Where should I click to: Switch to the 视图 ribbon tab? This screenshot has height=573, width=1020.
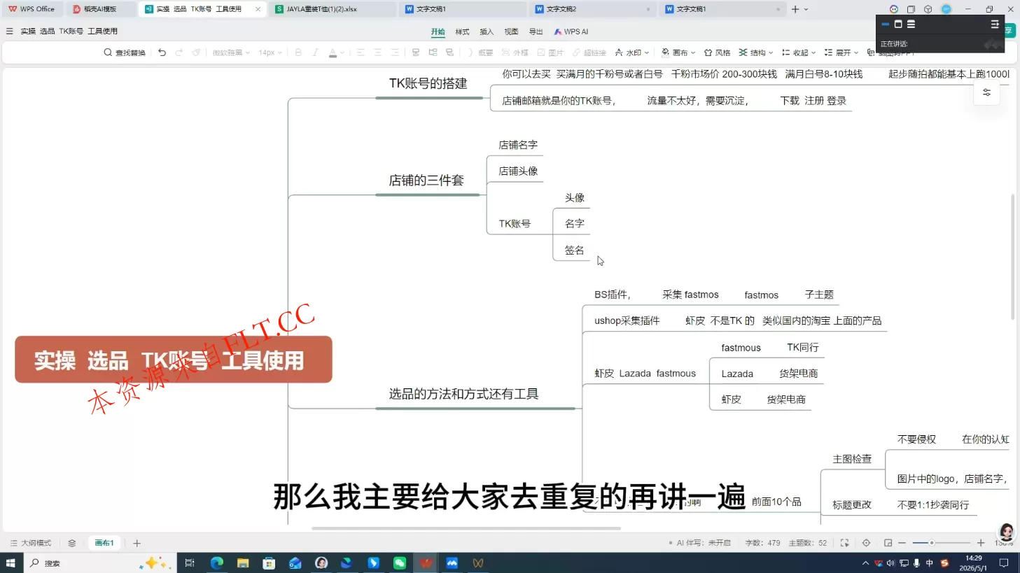pyautogui.click(x=511, y=31)
